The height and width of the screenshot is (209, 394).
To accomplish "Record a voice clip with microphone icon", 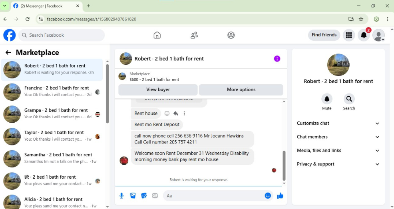I will click(121, 196).
